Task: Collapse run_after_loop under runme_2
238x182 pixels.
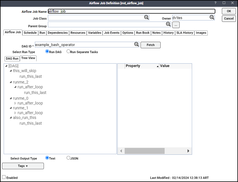Action: [x=15, y=87]
